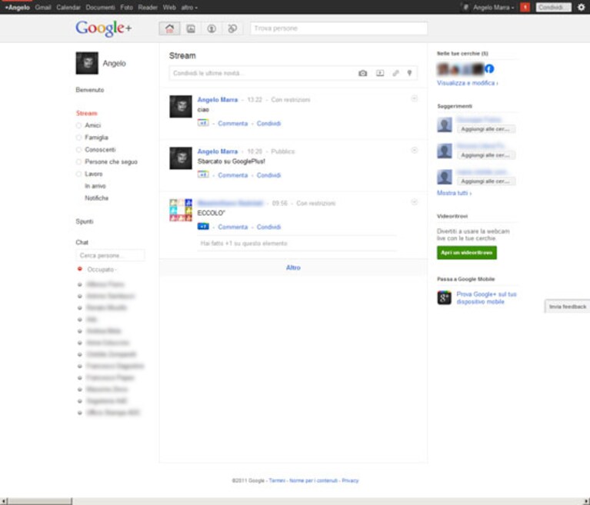This screenshot has width=590, height=505.
Task: Add video icon in share box
Action: click(x=380, y=73)
